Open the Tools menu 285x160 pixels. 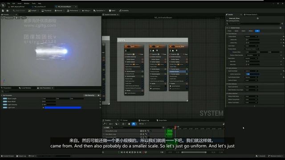tap(34, 4)
